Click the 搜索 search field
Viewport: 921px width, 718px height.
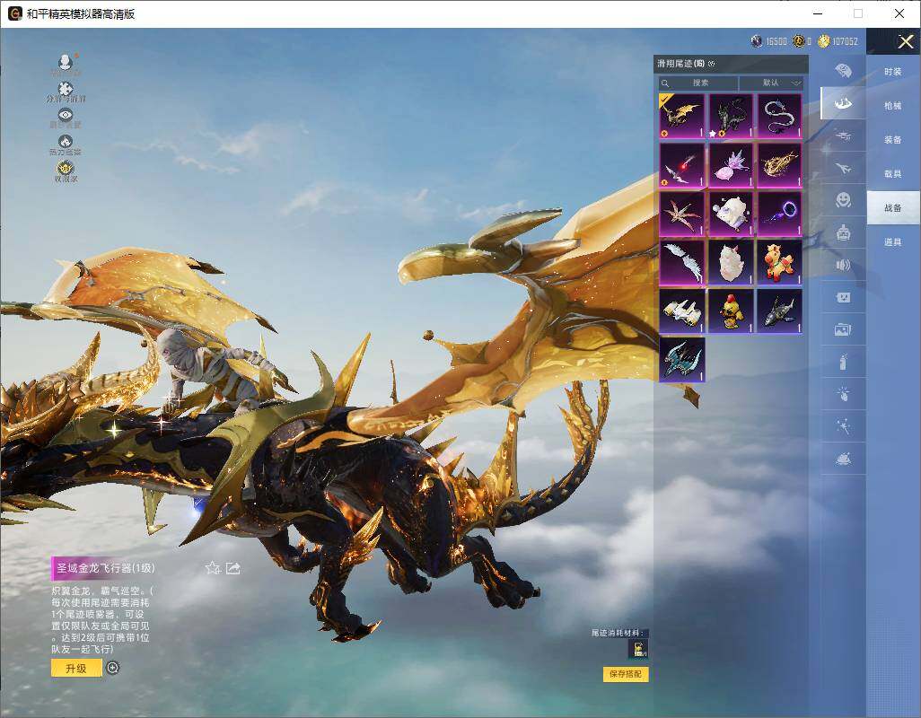point(698,83)
